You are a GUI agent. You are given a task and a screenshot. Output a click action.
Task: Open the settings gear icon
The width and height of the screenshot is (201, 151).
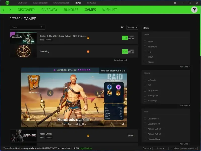pos(175,3)
